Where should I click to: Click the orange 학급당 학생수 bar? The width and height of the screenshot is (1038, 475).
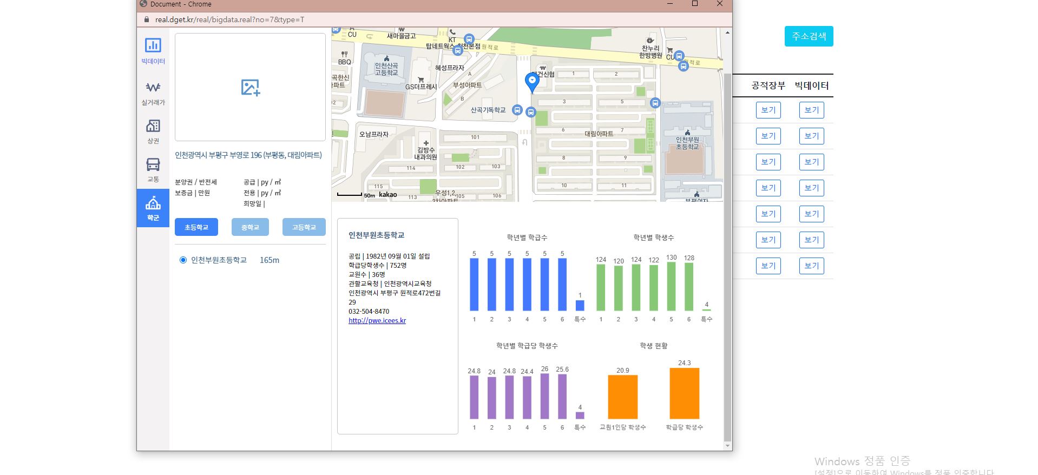(x=684, y=393)
